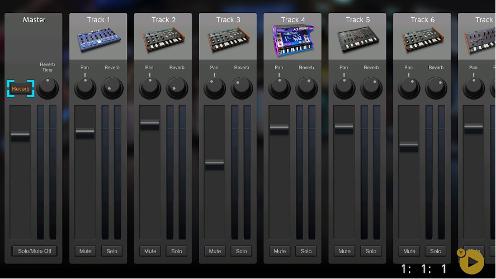Mute Track 4
The image size is (496, 279).
point(280,251)
